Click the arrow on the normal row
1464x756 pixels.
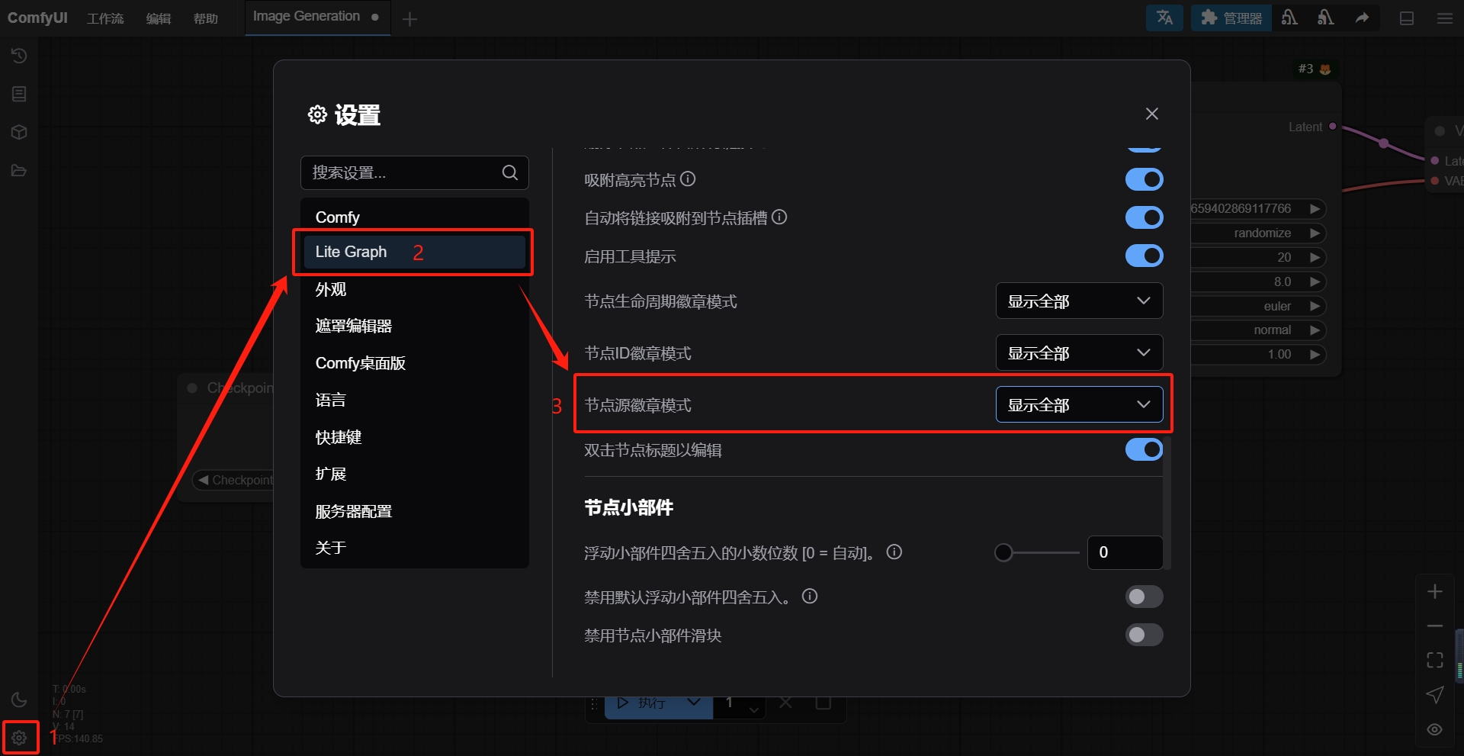point(1315,330)
